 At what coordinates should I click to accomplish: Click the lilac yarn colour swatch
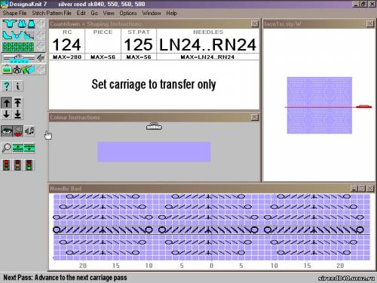(x=154, y=152)
